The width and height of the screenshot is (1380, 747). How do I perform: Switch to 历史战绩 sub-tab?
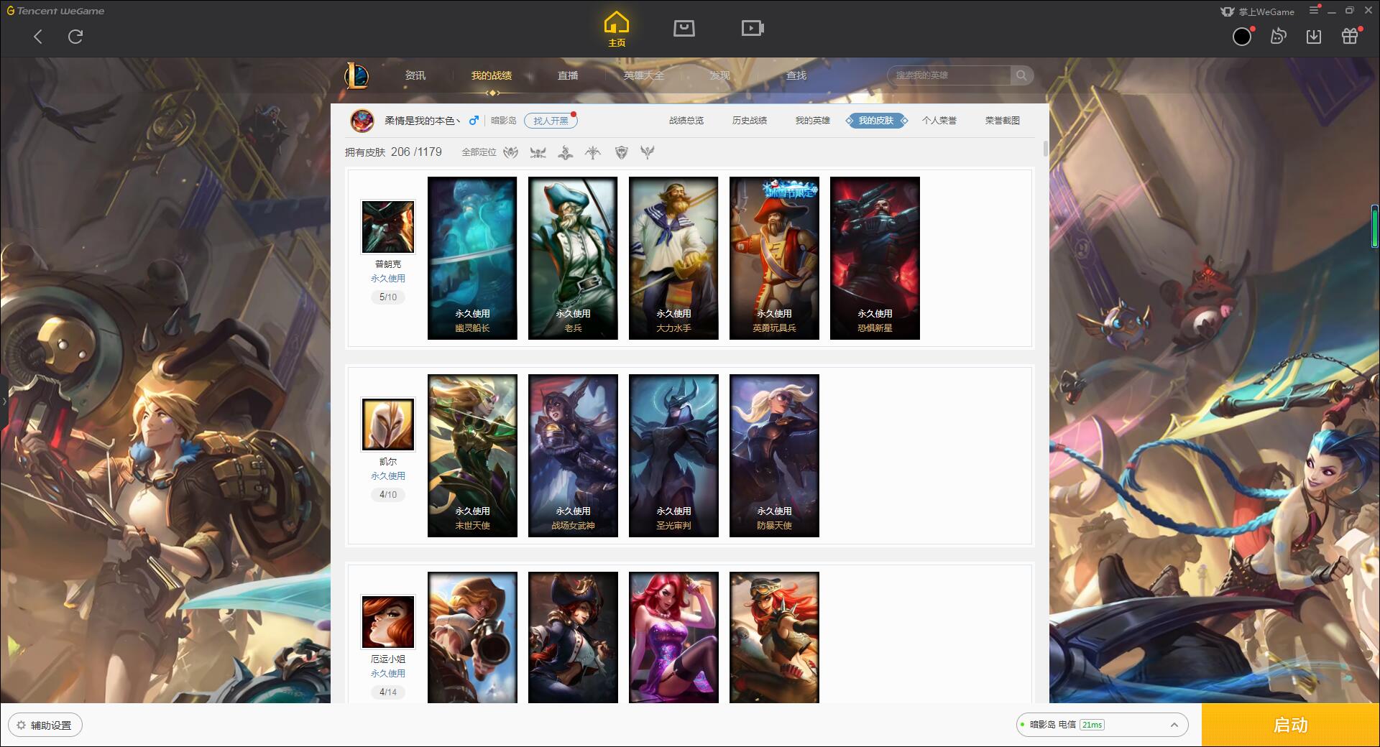[x=750, y=121]
